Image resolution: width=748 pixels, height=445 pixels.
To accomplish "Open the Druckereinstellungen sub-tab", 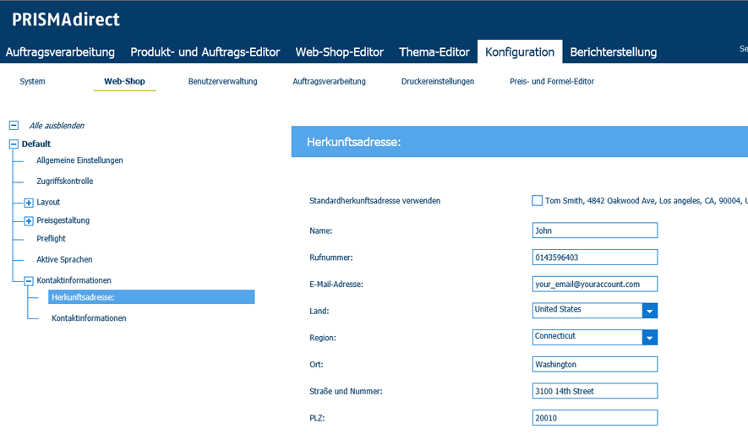I will 438,81.
